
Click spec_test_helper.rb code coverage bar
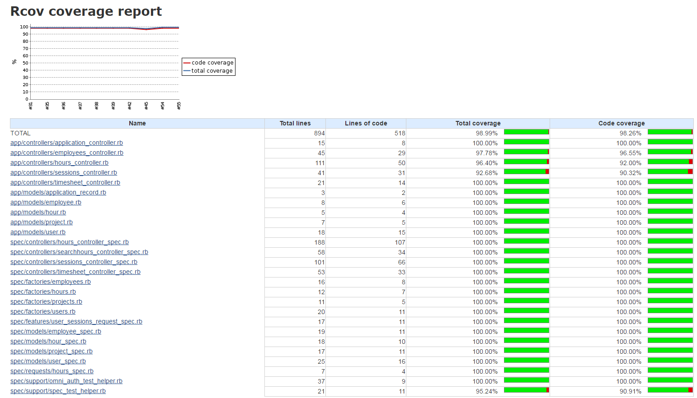click(670, 390)
